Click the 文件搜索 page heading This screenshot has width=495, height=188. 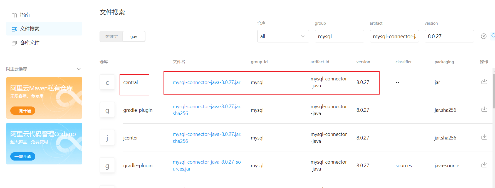[x=112, y=12]
